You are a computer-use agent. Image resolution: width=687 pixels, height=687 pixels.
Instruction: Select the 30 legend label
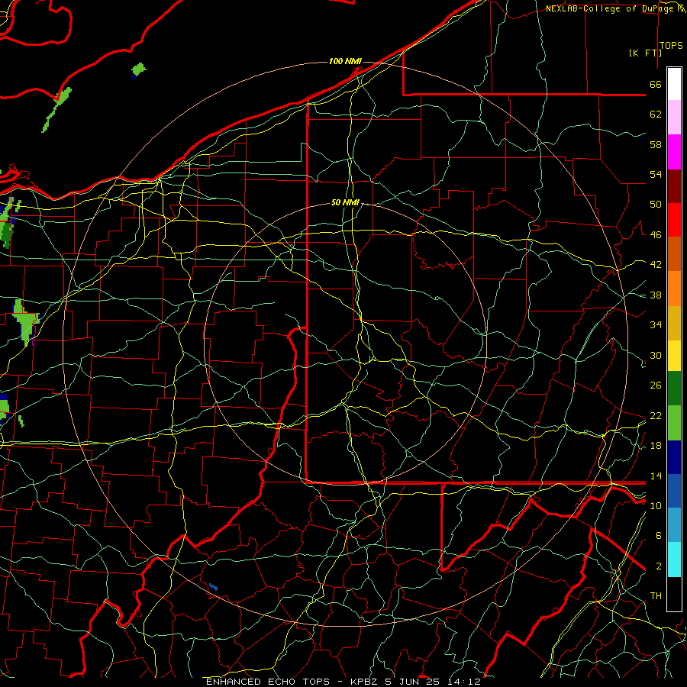click(656, 355)
